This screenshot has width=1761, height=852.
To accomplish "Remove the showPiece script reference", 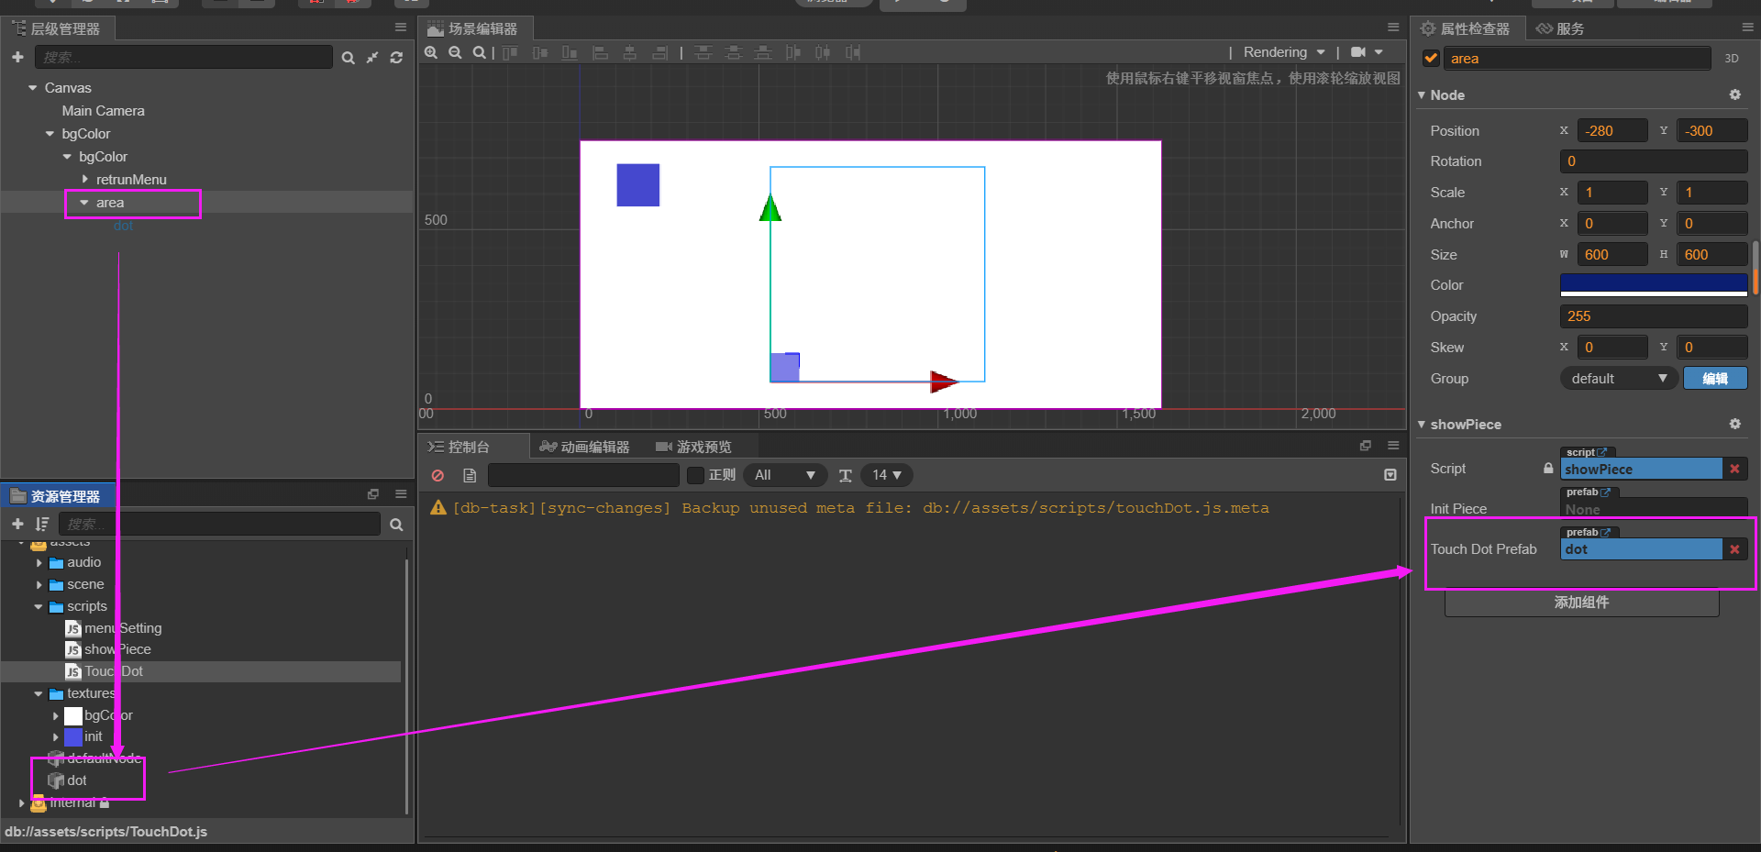I will [1734, 469].
